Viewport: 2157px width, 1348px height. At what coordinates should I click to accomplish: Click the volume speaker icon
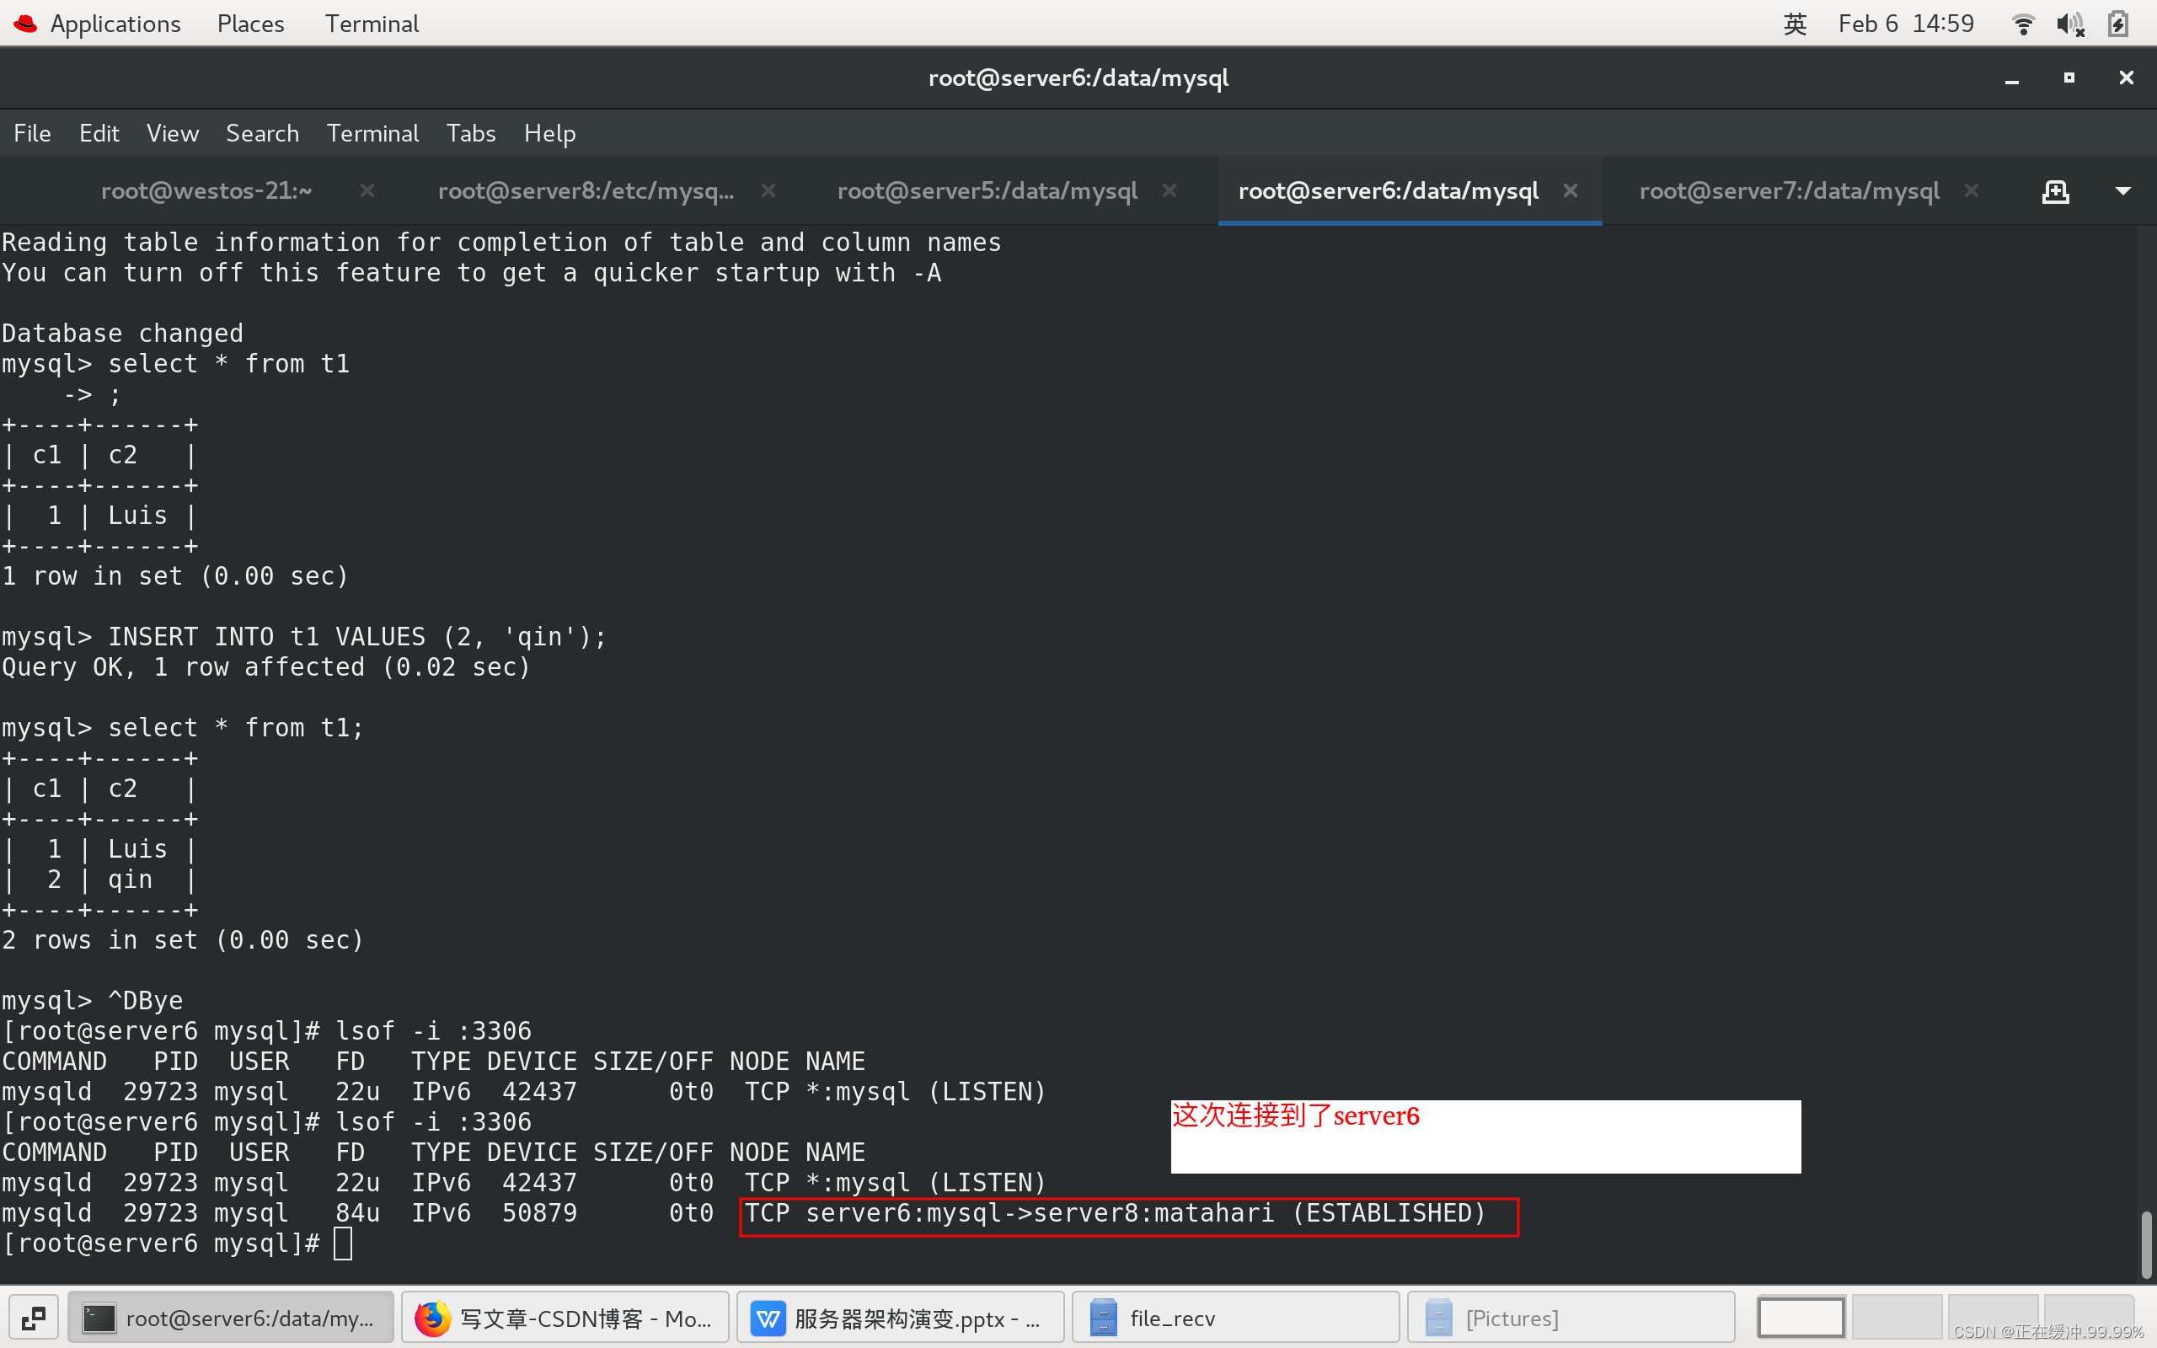pyautogui.click(x=2069, y=24)
